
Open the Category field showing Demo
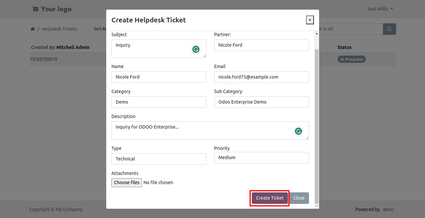(x=159, y=102)
